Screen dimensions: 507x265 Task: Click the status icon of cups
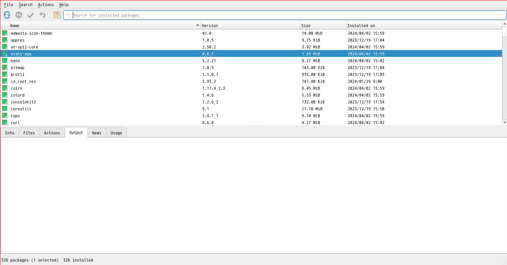pyautogui.click(x=5, y=116)
